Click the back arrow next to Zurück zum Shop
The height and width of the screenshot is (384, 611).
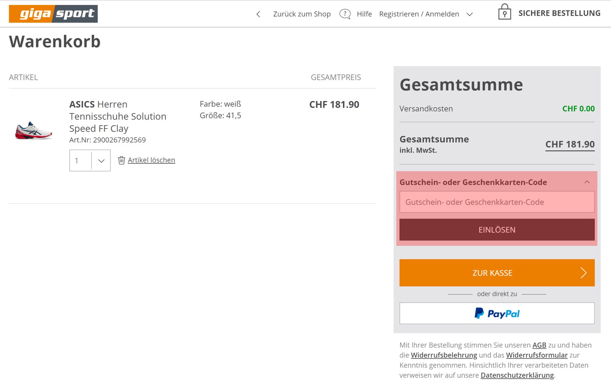(258, 14)
